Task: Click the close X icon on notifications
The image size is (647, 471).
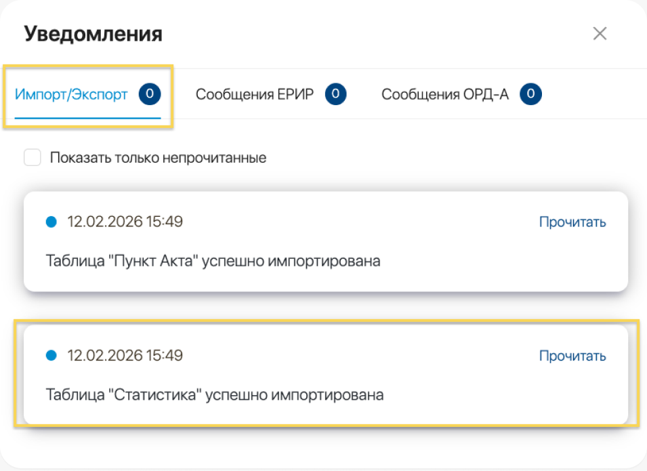Action: point(599,33)
